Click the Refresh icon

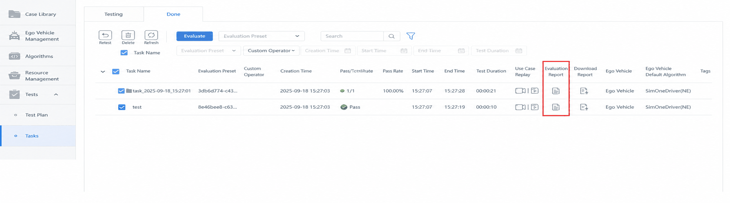coord(151,35)
